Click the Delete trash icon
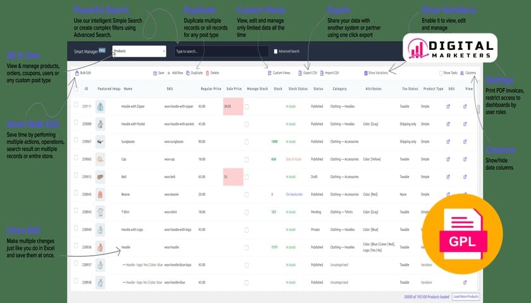The image size is (531, 303). (207, 73)
